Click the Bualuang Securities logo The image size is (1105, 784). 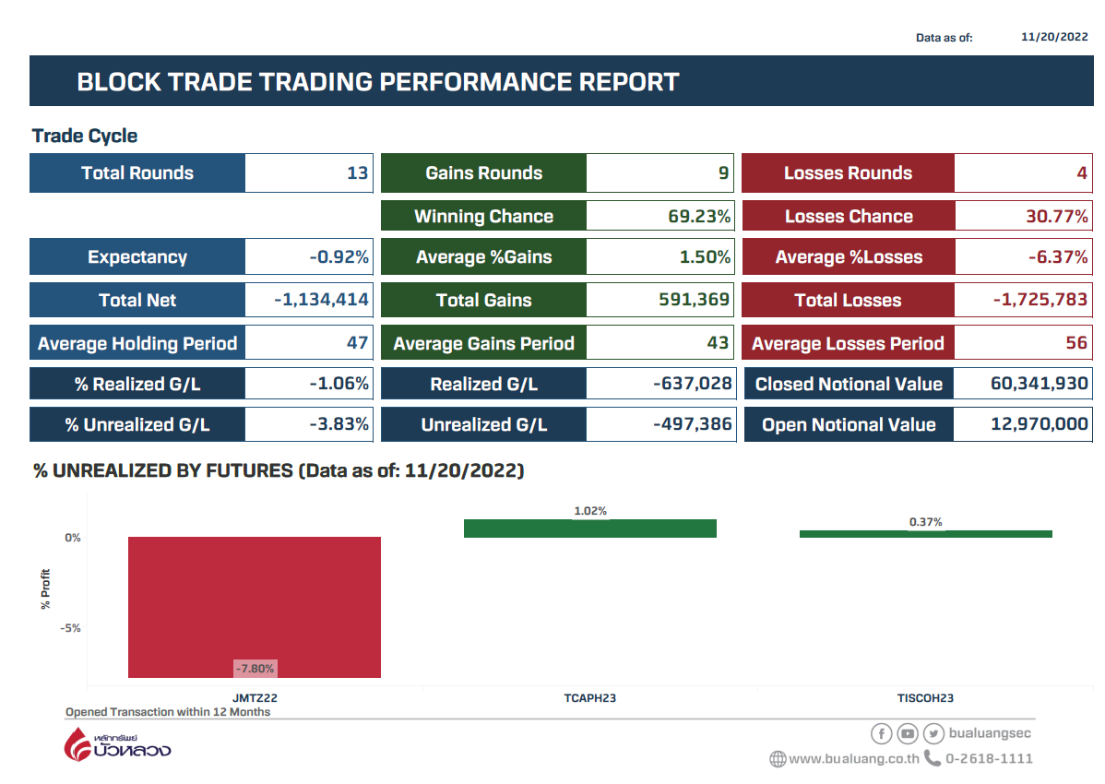coord(117,744)
